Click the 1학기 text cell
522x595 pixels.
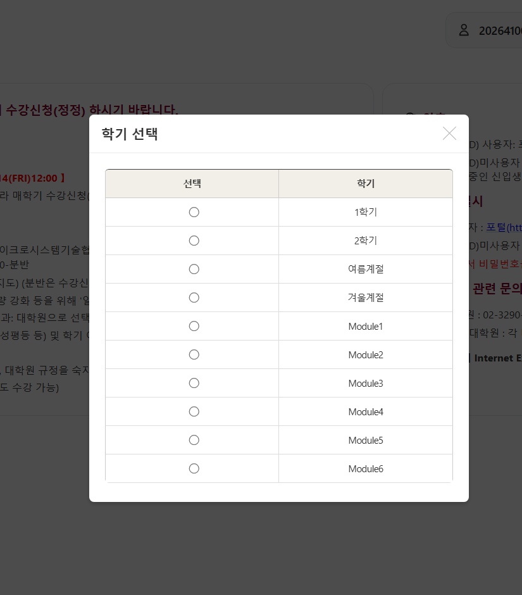(366, 212)
